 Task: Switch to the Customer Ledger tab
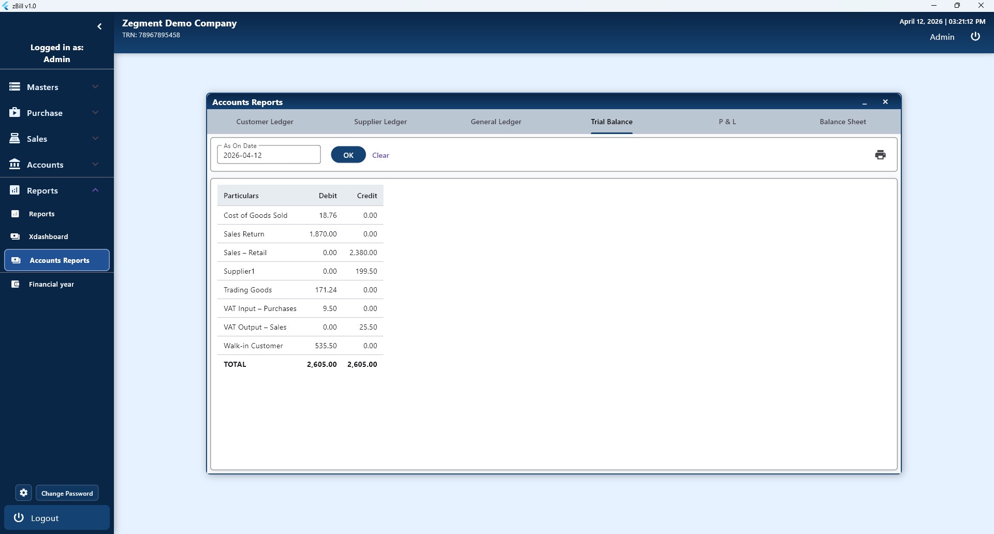tap(265, 122)
